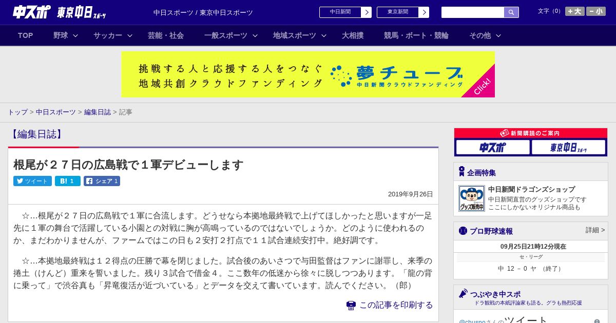The width and height of the screenshot is (616, 323).
Task: Open 詳細 > for pro baseball scores
Action: (x=595, y=230)
